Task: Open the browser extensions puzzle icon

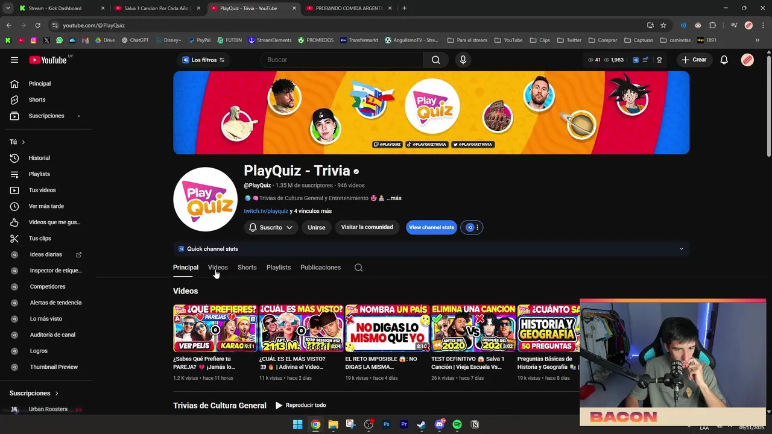Action: pos(713,25)
